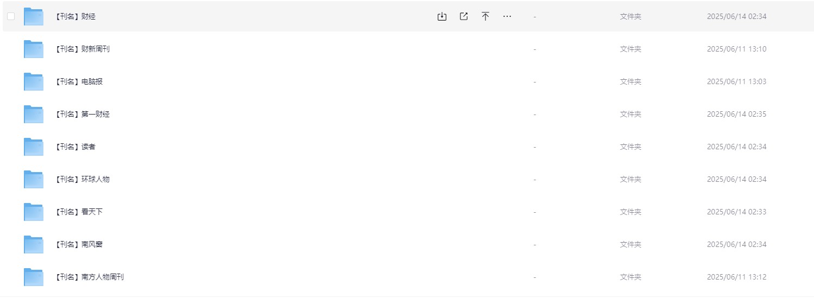Click the 【刊名】南方人物周刊 name text
Viewport: 814px width, 298px height.
[89, 277]
